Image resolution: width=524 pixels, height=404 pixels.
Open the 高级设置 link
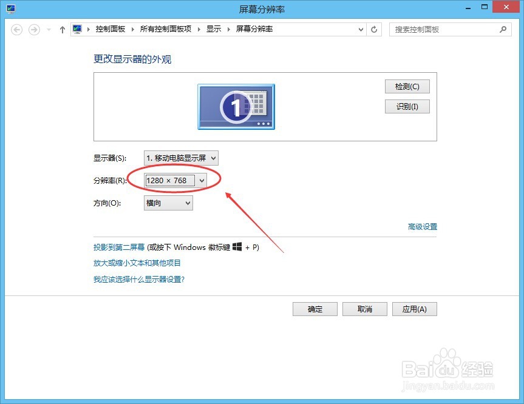pos(423,227)
